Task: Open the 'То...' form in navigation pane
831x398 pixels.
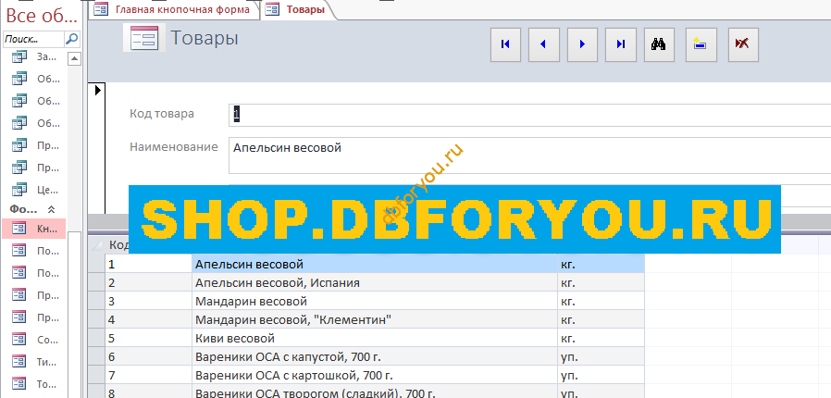Action: point(35,383)
